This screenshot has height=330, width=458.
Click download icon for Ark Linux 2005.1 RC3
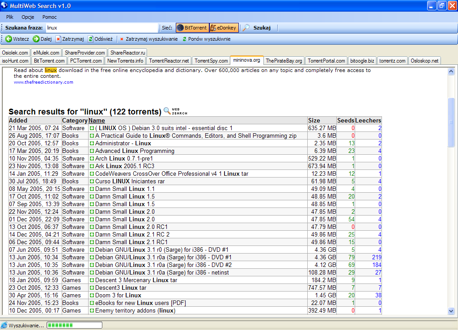(x=92, y=166)
